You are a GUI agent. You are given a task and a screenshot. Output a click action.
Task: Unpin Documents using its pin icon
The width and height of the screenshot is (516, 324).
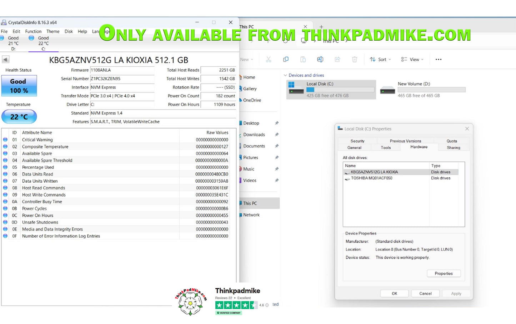click(276, 146)
